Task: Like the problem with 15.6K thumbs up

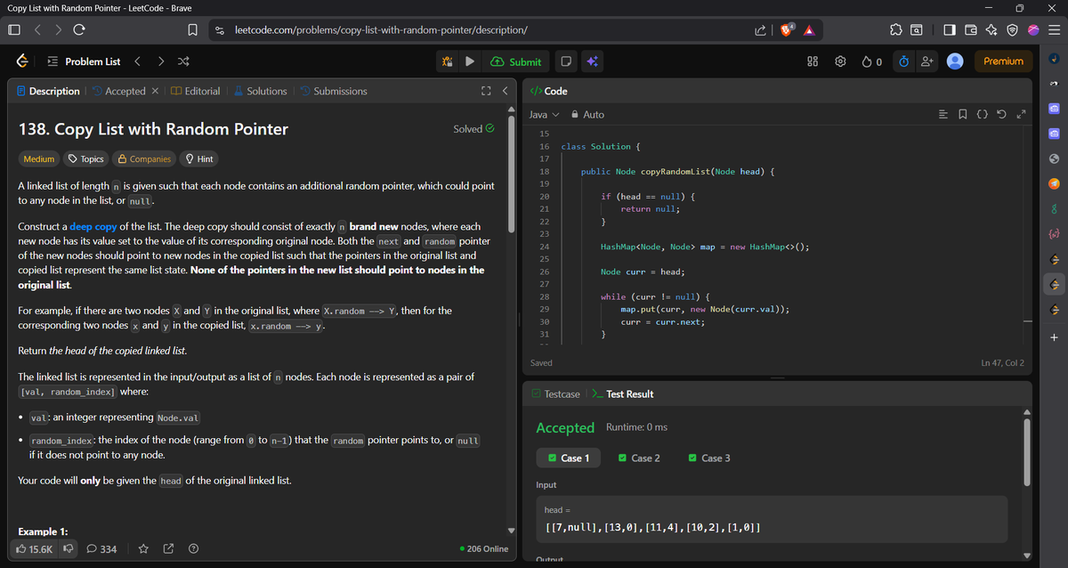Action: [x=35, y=549]
